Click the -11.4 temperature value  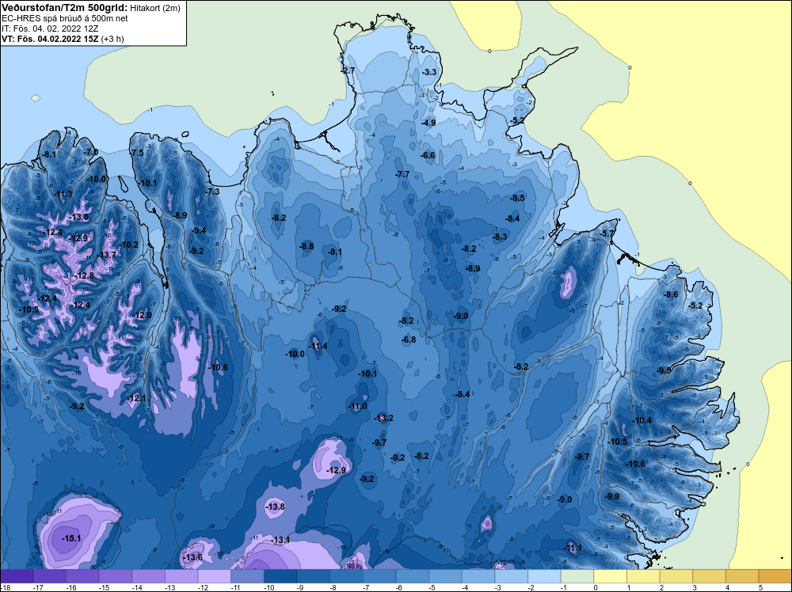pos(318,346)
